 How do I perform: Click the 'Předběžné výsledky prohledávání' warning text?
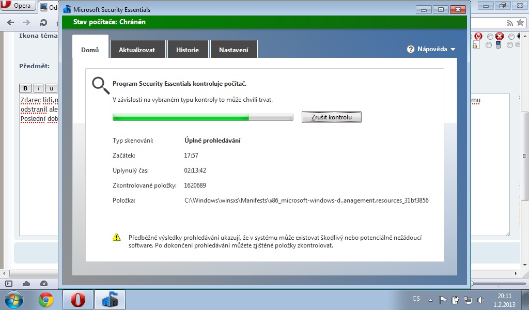pyautogui.click(x=275, y=241)
